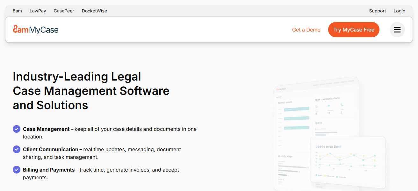The height and width of the screenshot is (191, 418).
Task: Click the dashboard preview image
Action: point(330,134)
